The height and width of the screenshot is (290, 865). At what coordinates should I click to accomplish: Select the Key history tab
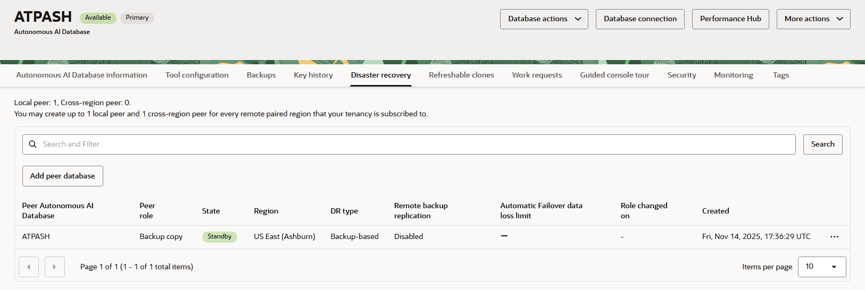pos(313,75)
